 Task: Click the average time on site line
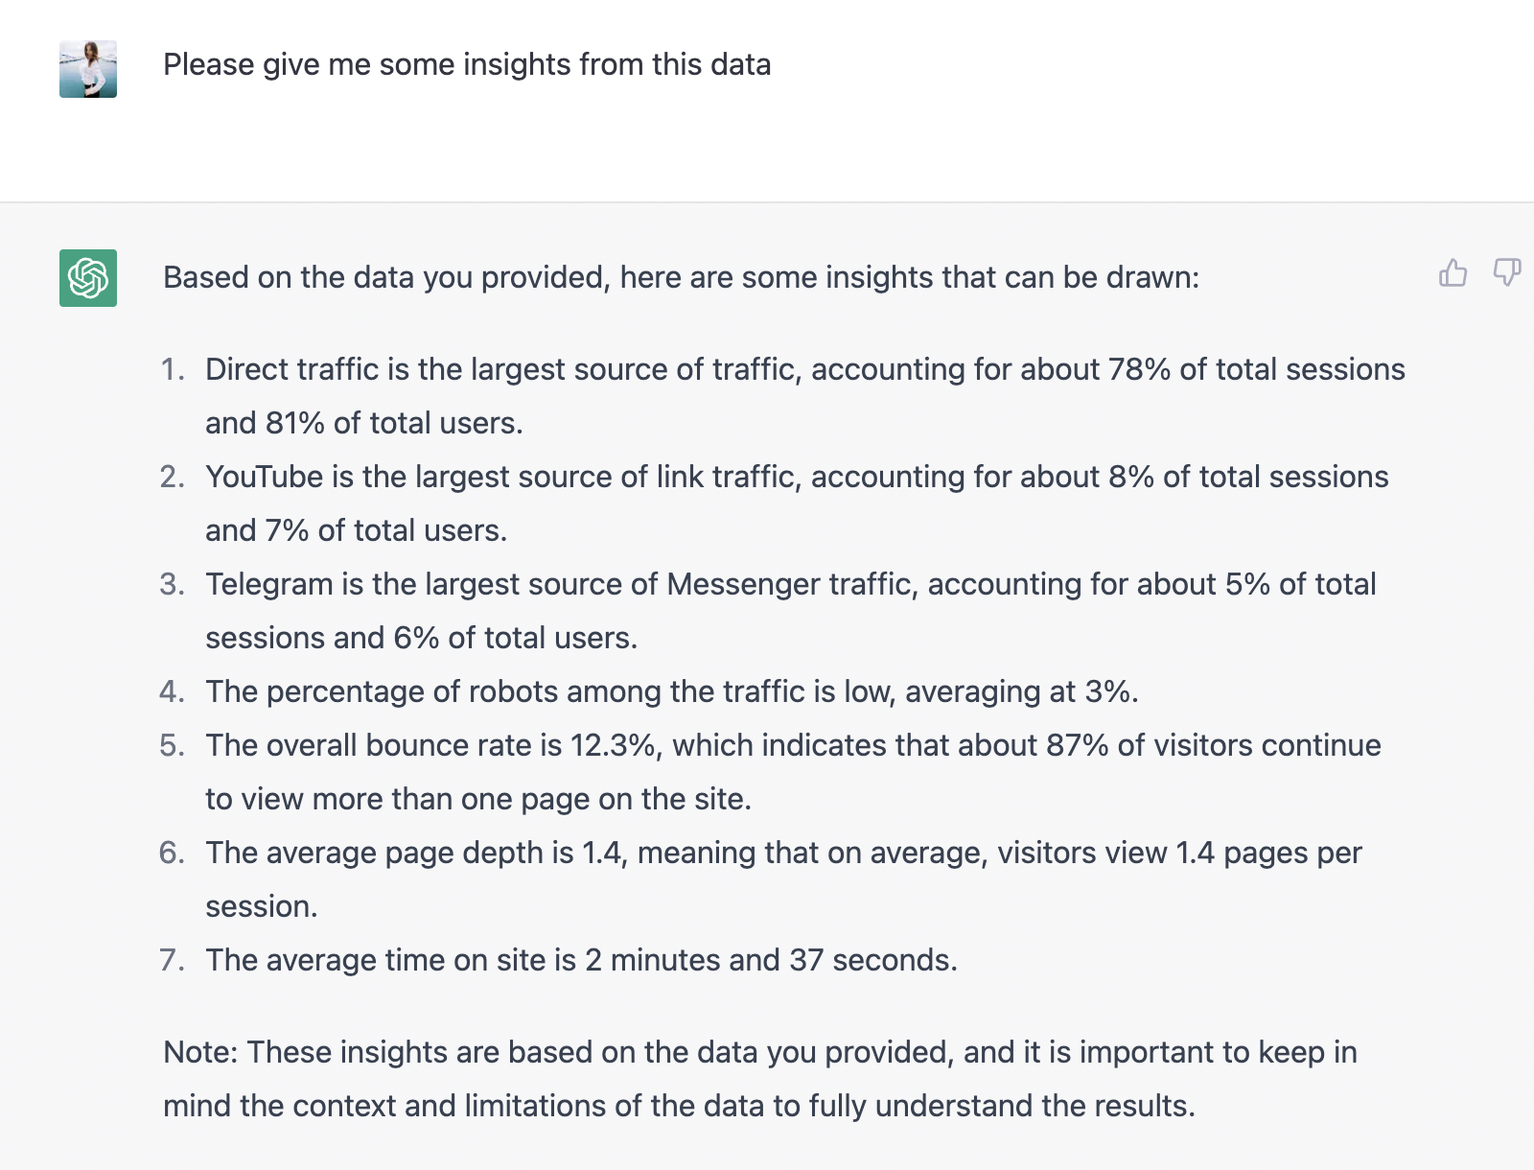point(581,960)
